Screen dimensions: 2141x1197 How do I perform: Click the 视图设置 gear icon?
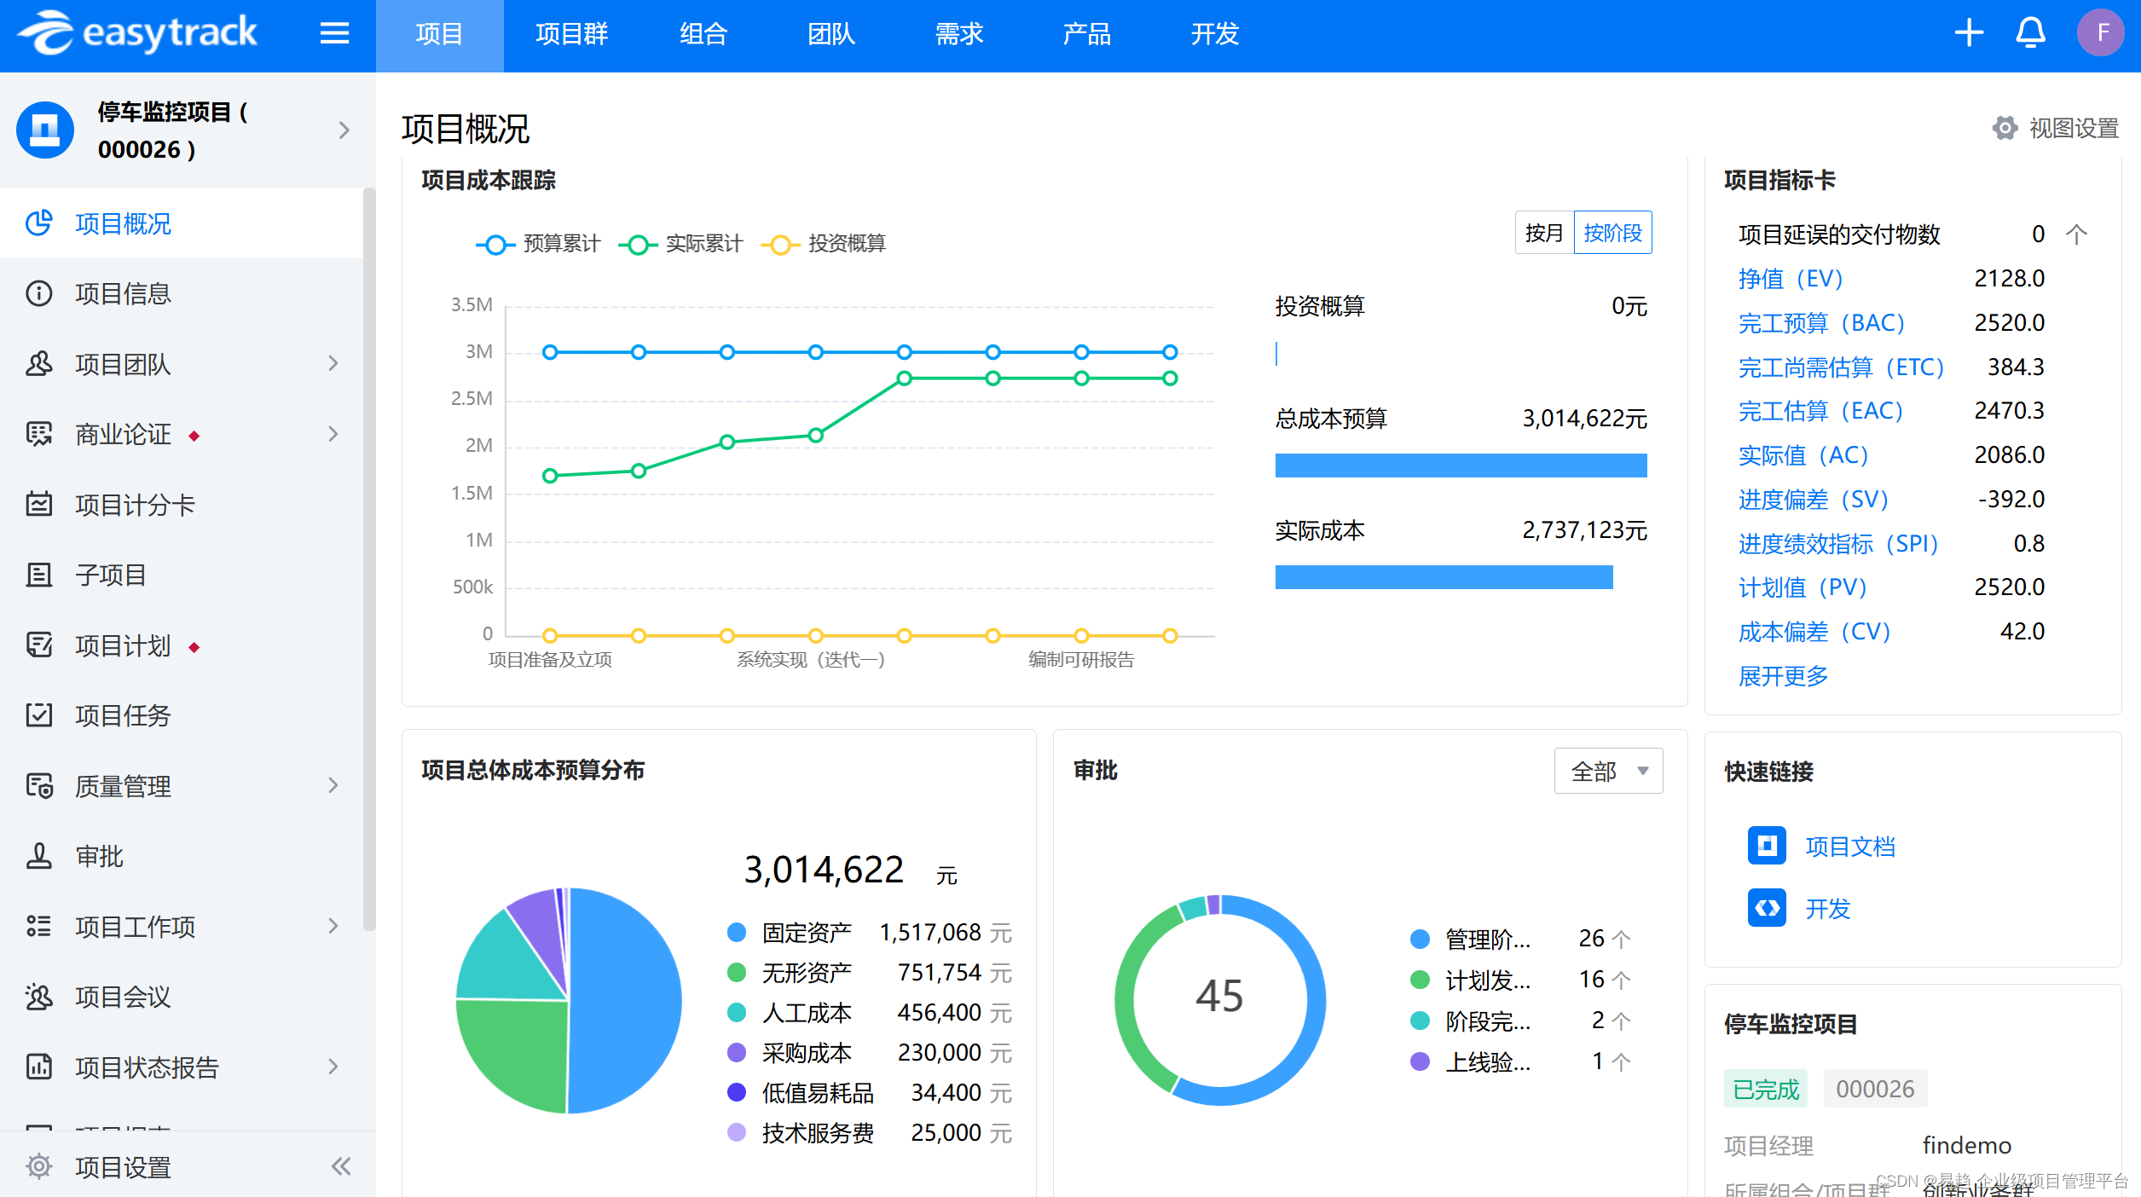coord(2005,129)
